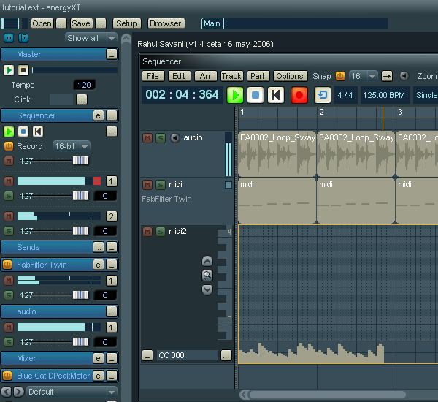
Task: Open the Track menu in Sequencer
Action: point(231,76)
